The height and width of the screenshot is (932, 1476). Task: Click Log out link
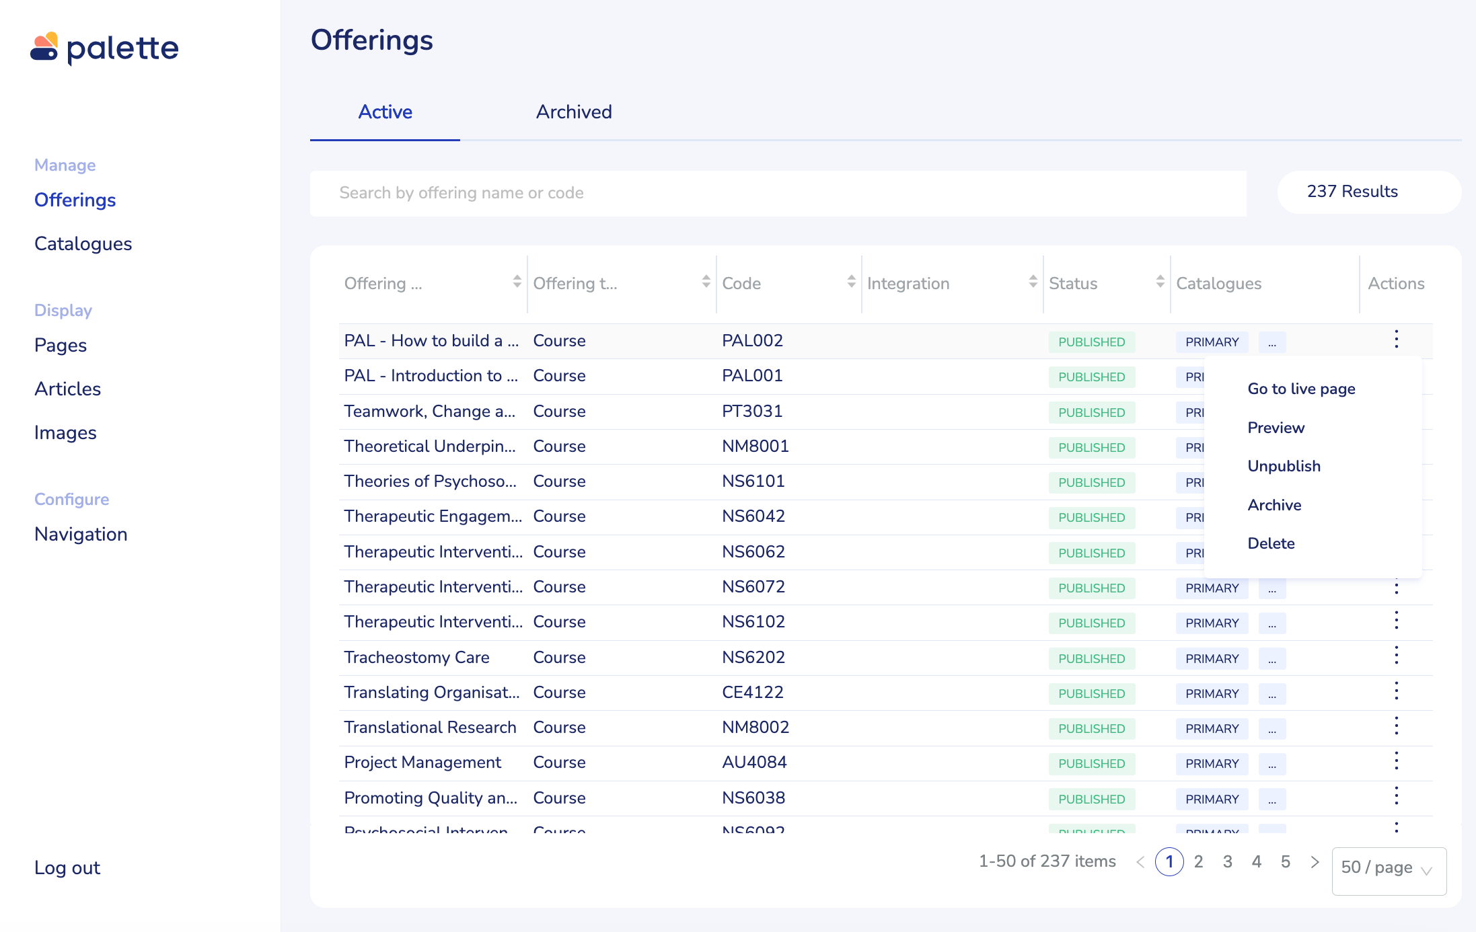coord(67,867)
